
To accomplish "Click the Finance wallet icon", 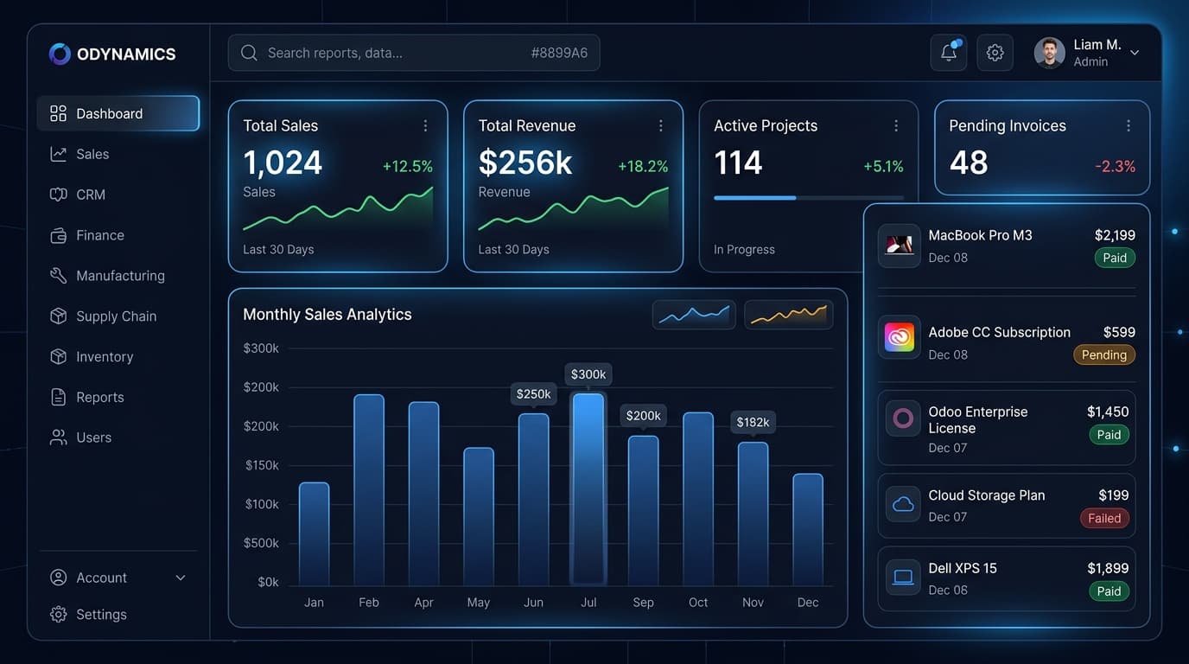I will click(x=58, y=235).
